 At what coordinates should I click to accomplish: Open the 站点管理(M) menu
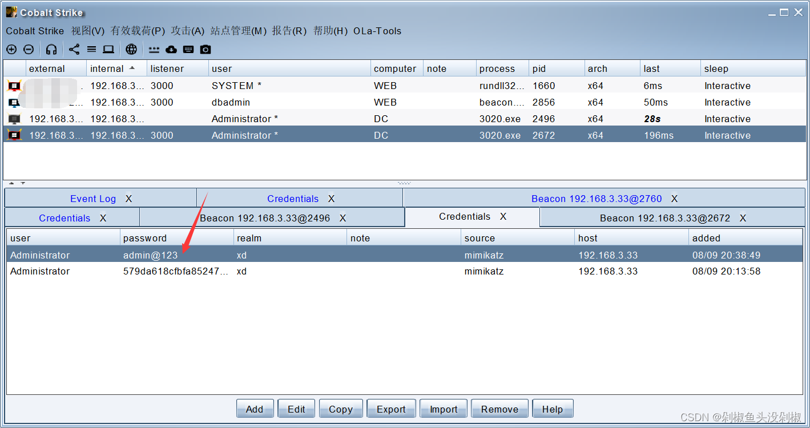click(239, 31)
